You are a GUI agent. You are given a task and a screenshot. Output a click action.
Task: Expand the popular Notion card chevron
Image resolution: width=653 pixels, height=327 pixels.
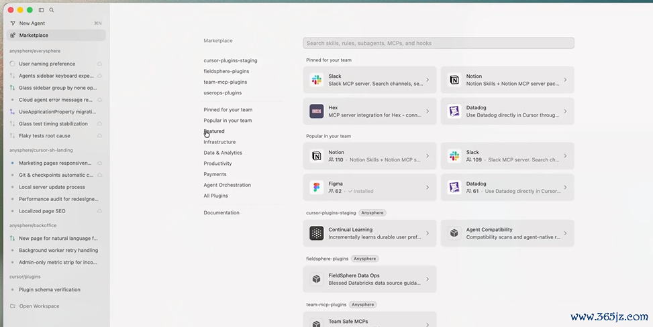click(428, 156)
